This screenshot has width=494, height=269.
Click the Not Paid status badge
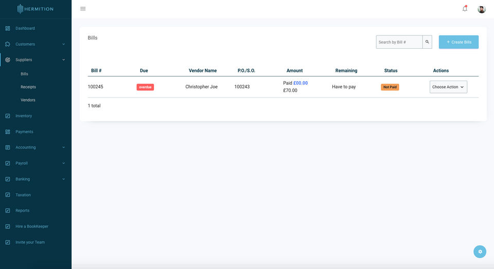pyautogui.click(x=390, y=87)
